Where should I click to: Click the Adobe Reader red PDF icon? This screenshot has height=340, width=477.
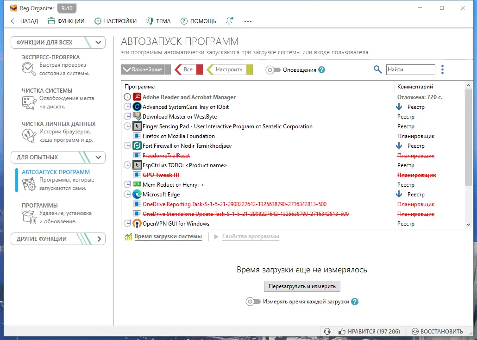(137, 97)
